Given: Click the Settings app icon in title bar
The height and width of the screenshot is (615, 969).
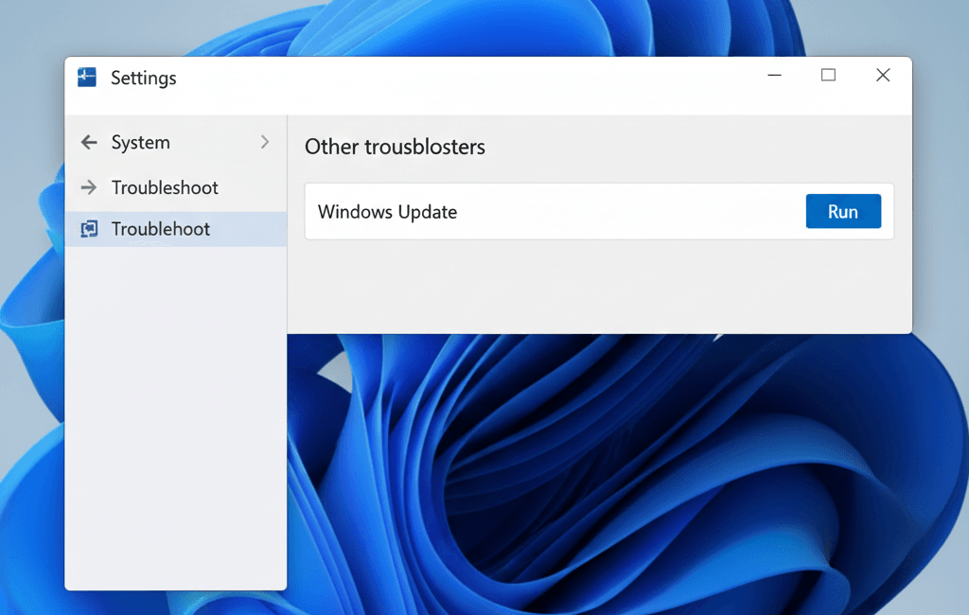Looking at the screenshot, I should coord(87,78).
